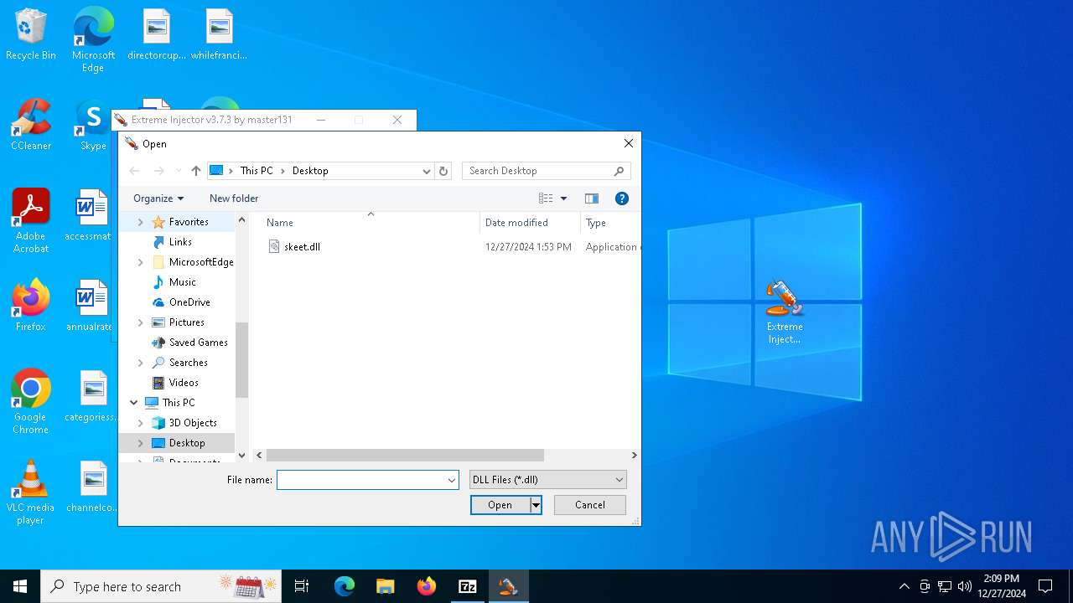Select OneDrive in navigation tree
The width and height of the screenshot is (1073, 603).
[189, 302]
